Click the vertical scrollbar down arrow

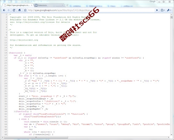tap(171, 134)
